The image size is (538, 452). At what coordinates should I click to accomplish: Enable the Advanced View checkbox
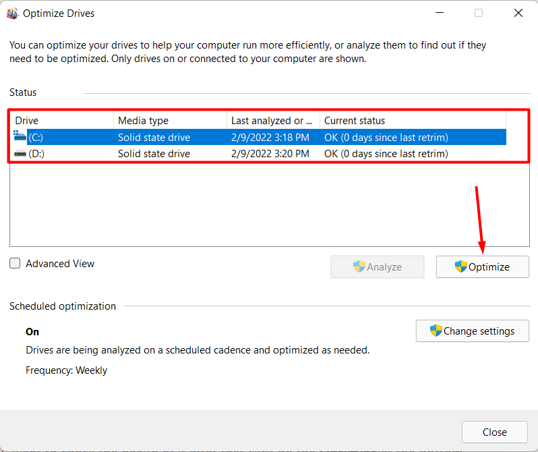click(x=15, y=264)
